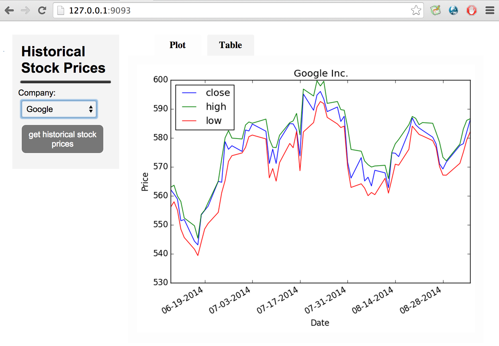Screen dimensions: 499x346
Task: Click the Date axis label
Action: point(320,323)
